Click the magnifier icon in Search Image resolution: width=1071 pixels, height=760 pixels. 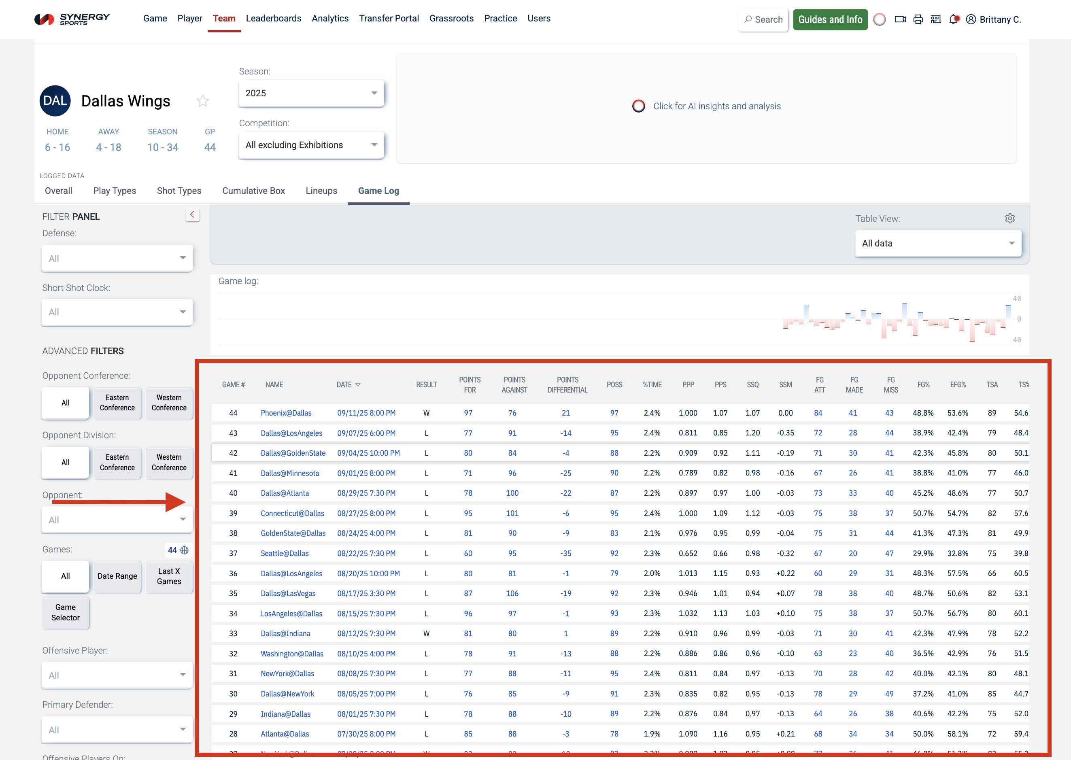point(748,19)
